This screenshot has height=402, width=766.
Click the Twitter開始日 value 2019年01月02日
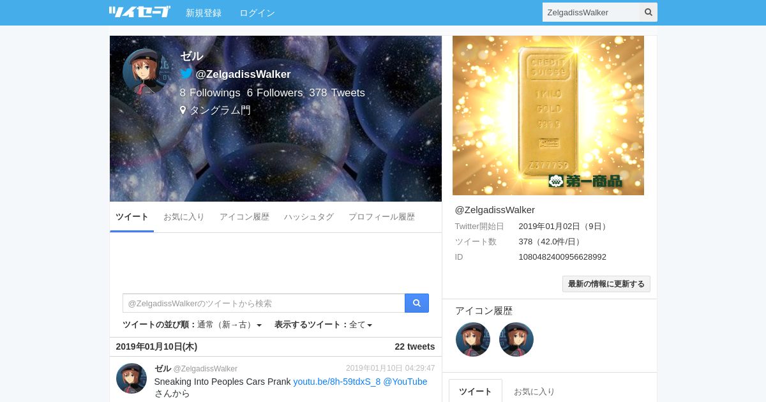(564, 227)
